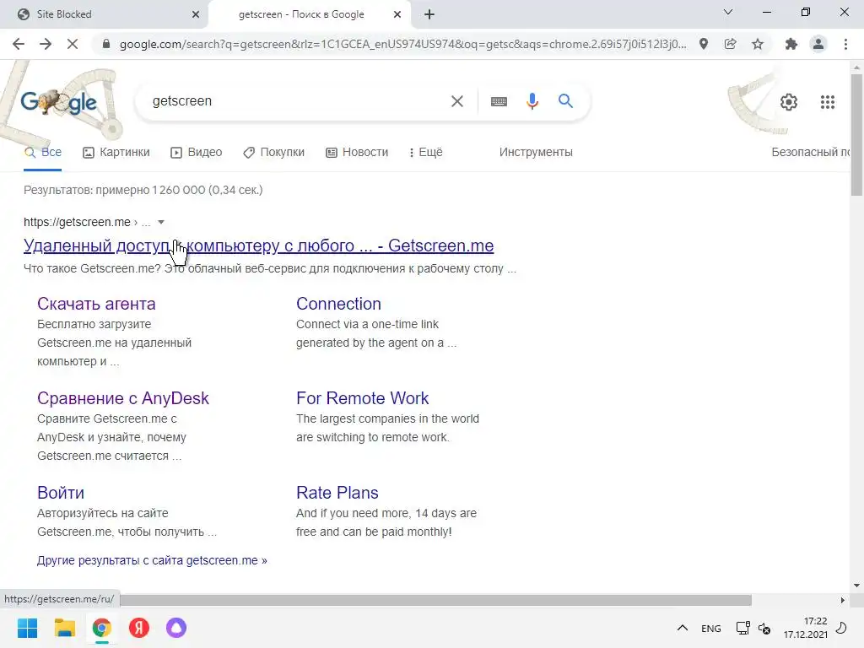
Task: Start voice search with microphone
Action: point(532,101)
